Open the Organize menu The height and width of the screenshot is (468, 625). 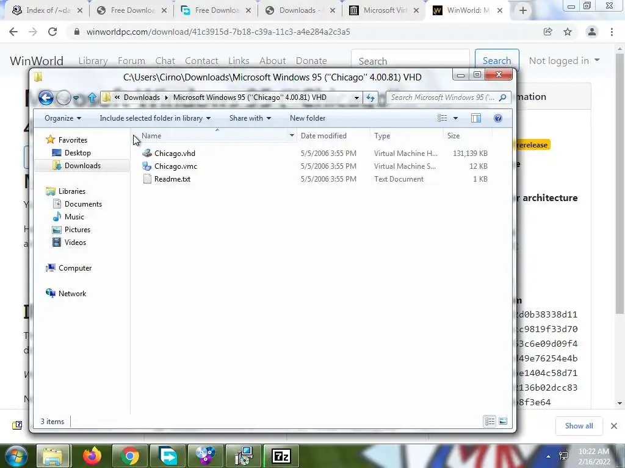click(63, 118)
